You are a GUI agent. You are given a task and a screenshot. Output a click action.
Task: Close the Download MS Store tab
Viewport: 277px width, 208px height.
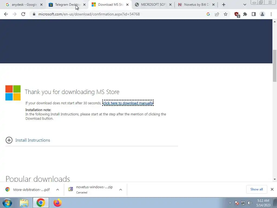[127, 5]
